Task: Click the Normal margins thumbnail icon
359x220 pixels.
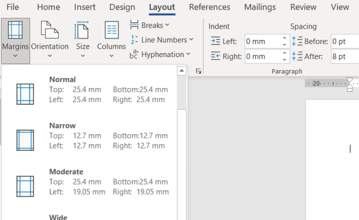Action: click(25, 94)
